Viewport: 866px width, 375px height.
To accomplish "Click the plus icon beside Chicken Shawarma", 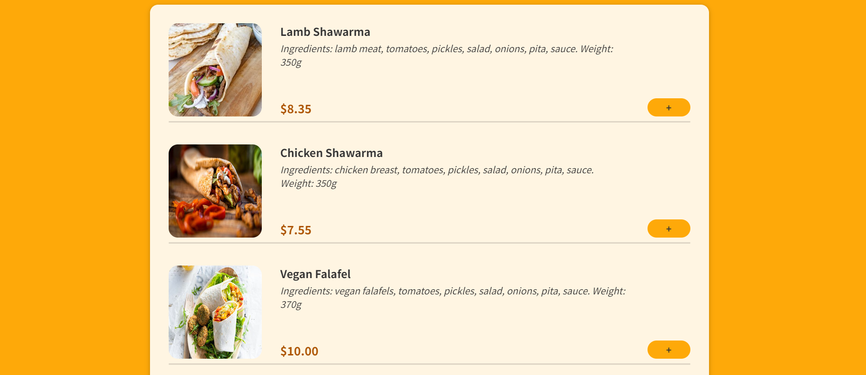I will (668, 228).
